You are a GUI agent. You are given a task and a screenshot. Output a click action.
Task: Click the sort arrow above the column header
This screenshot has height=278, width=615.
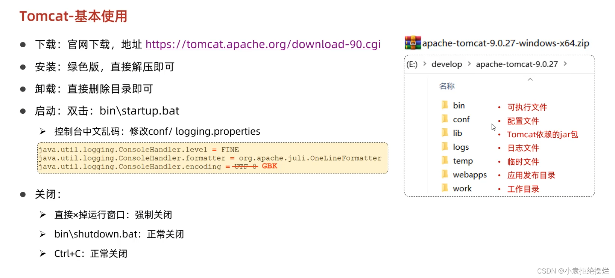pos(530,80)
